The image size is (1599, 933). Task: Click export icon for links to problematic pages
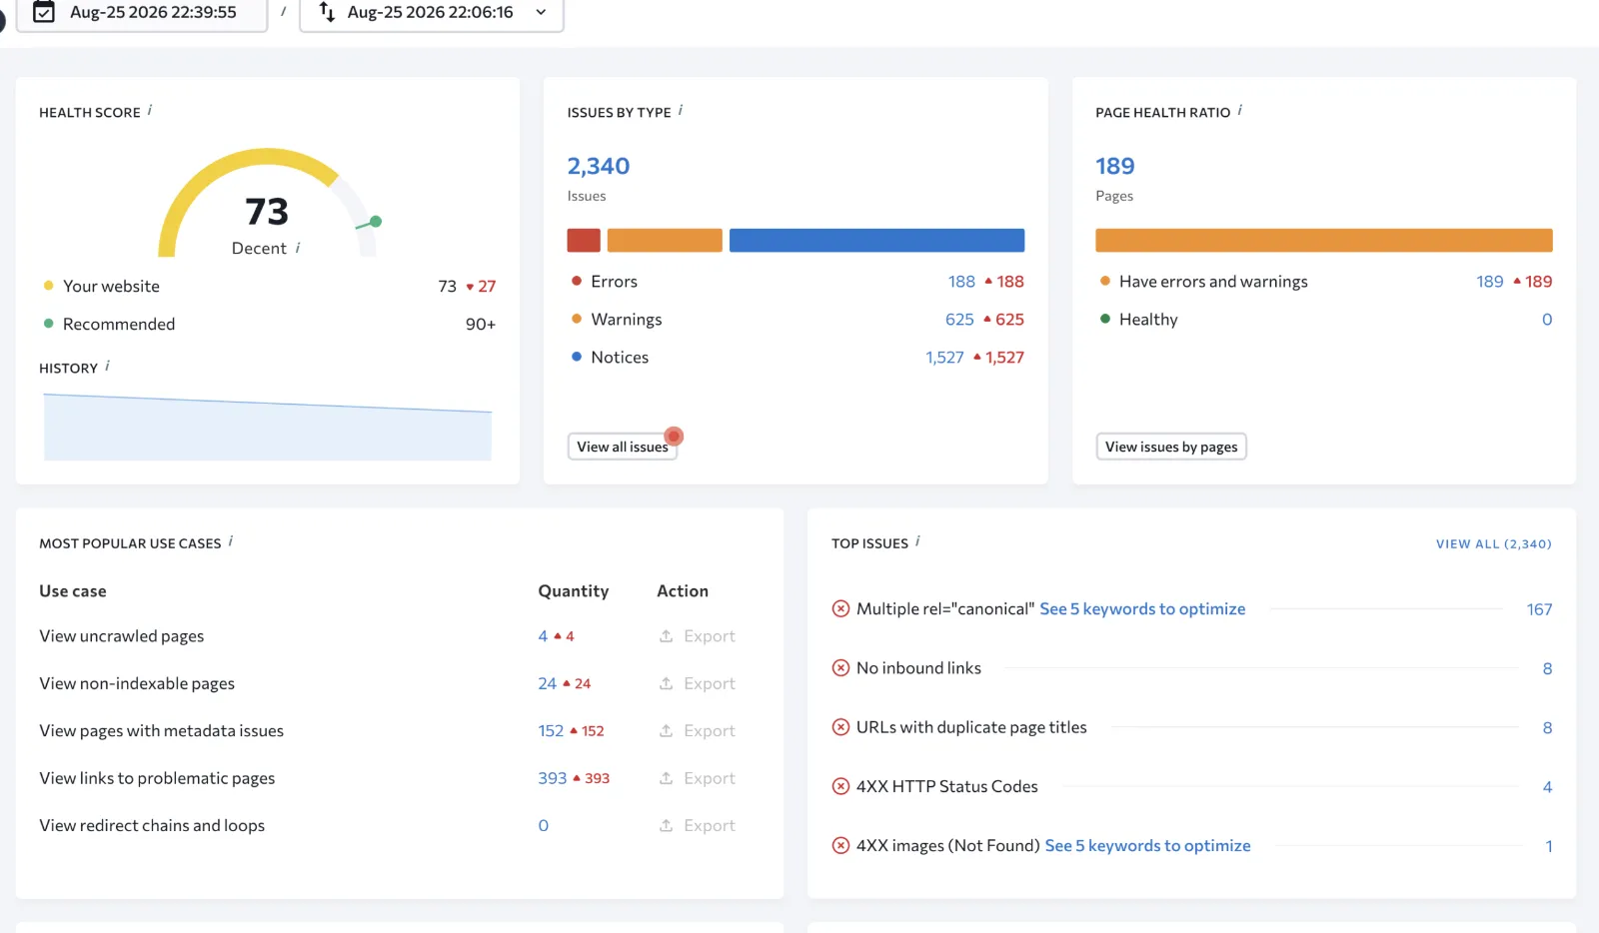pyautogui.click(x=666, y=778)
